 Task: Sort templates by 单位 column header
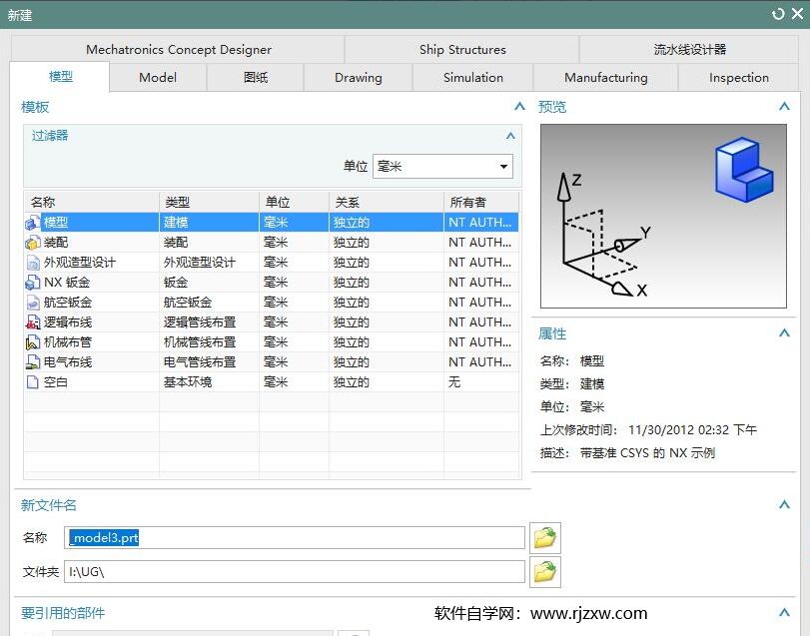294,202
